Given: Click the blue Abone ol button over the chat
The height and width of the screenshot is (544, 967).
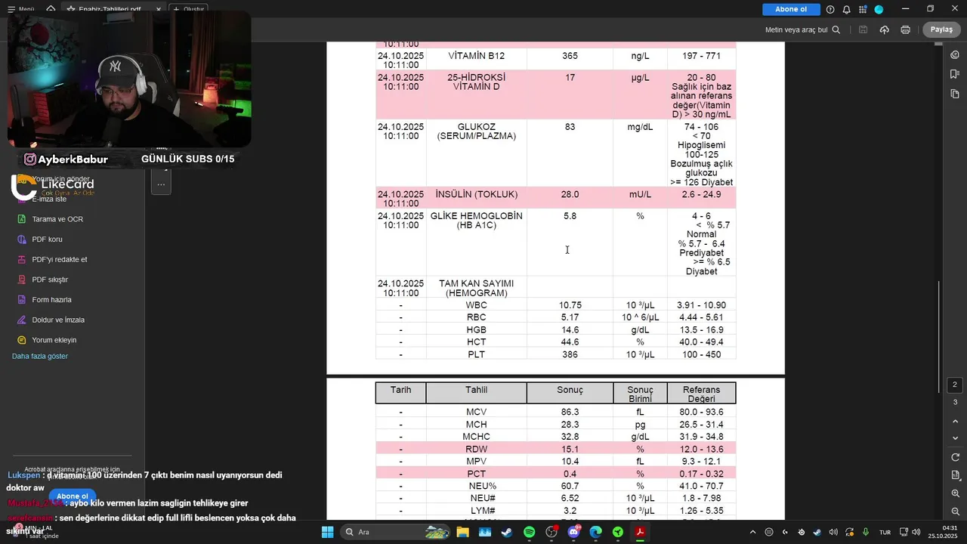Looking at the screenshot, I should (72, 496).
